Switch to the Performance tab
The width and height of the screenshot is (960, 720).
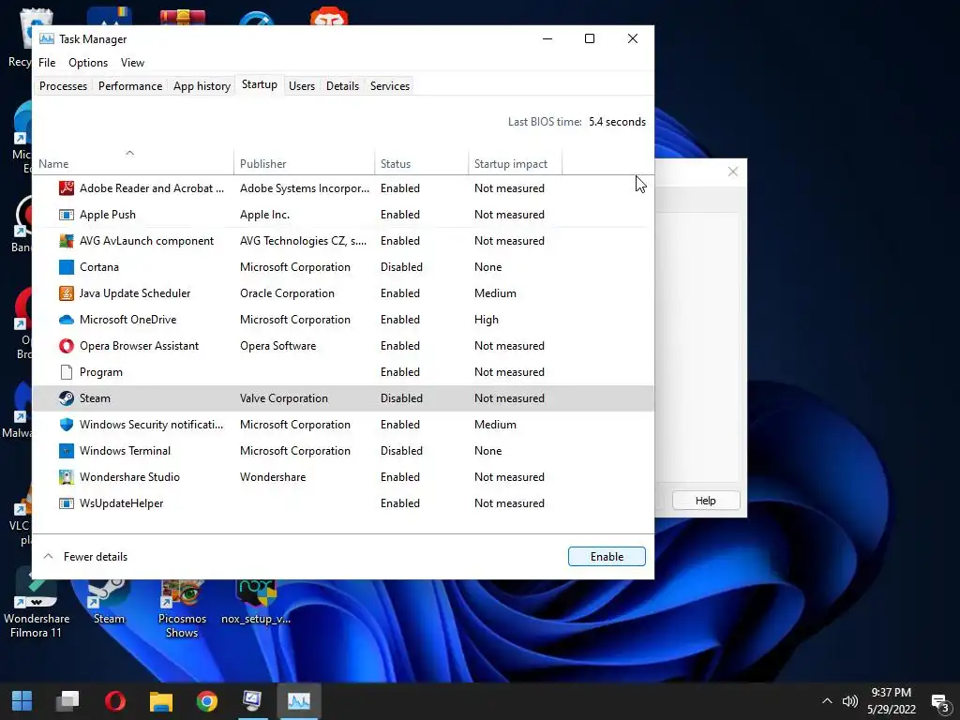point(130,85)
